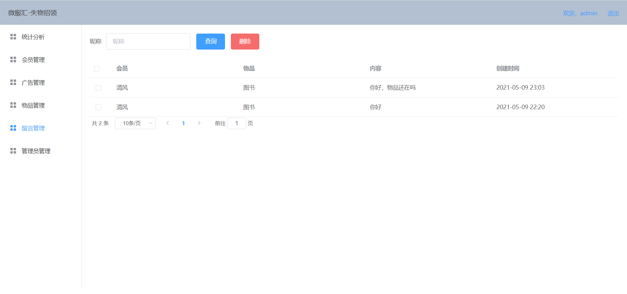
Task: Click the 管理员管理 grid icon in the sidebar
Action: (13, 151)
